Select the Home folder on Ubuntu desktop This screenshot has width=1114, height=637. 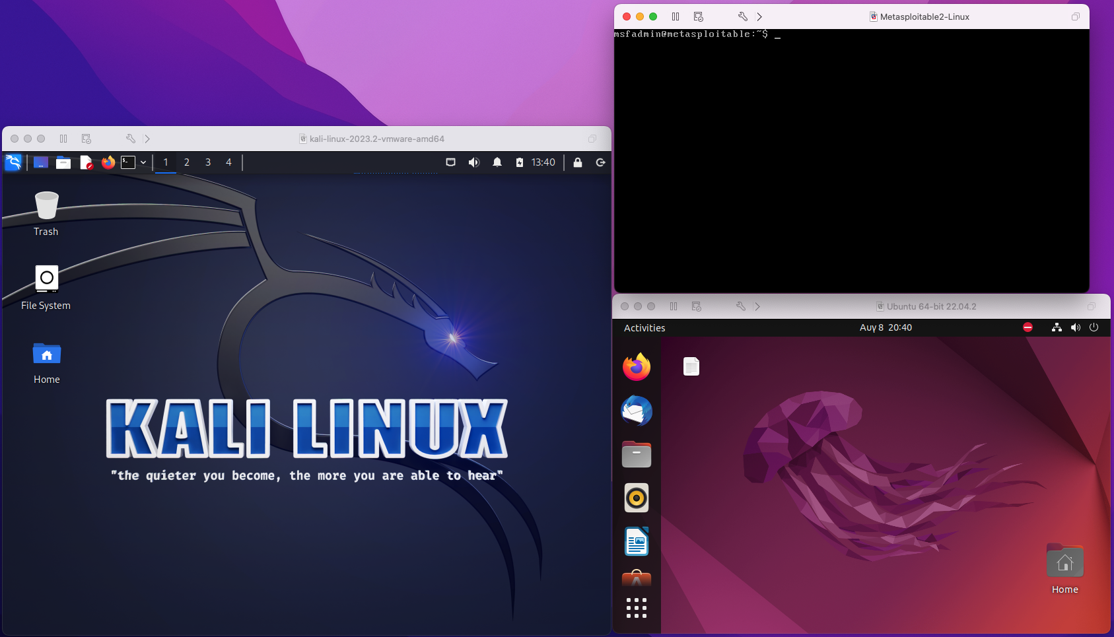click(x=1065, y=569)
